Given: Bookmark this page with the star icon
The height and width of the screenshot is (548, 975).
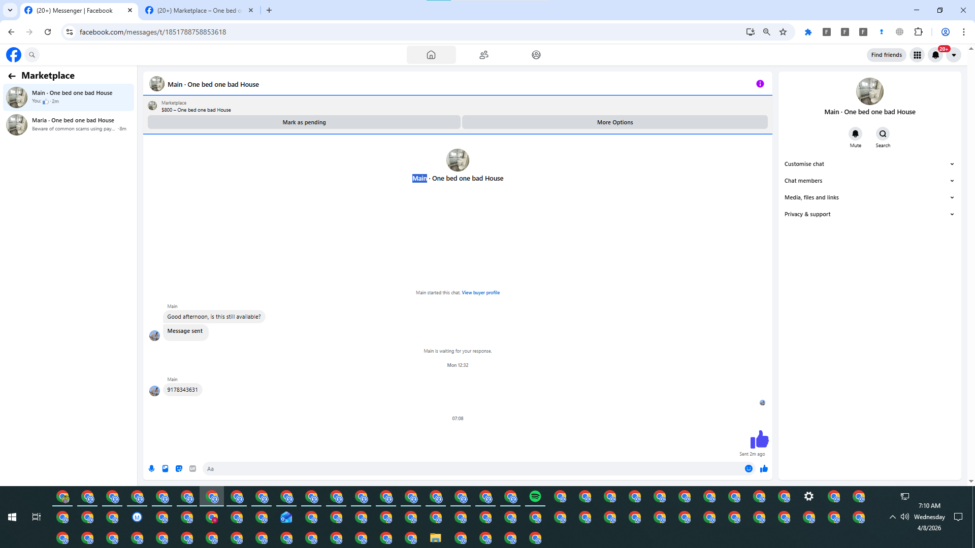Looking at the screenshot, I should [783, 32].
